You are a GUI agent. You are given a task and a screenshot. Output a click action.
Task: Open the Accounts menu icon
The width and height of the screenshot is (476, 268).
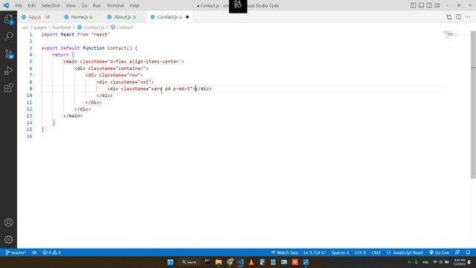point(8,223)
